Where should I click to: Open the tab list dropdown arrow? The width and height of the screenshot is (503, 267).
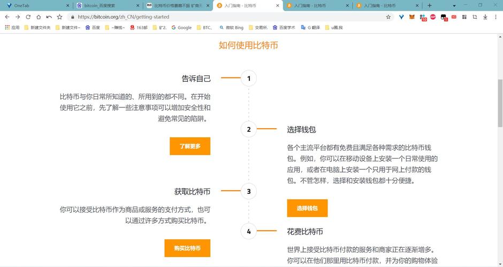click(x=454, y=6)
